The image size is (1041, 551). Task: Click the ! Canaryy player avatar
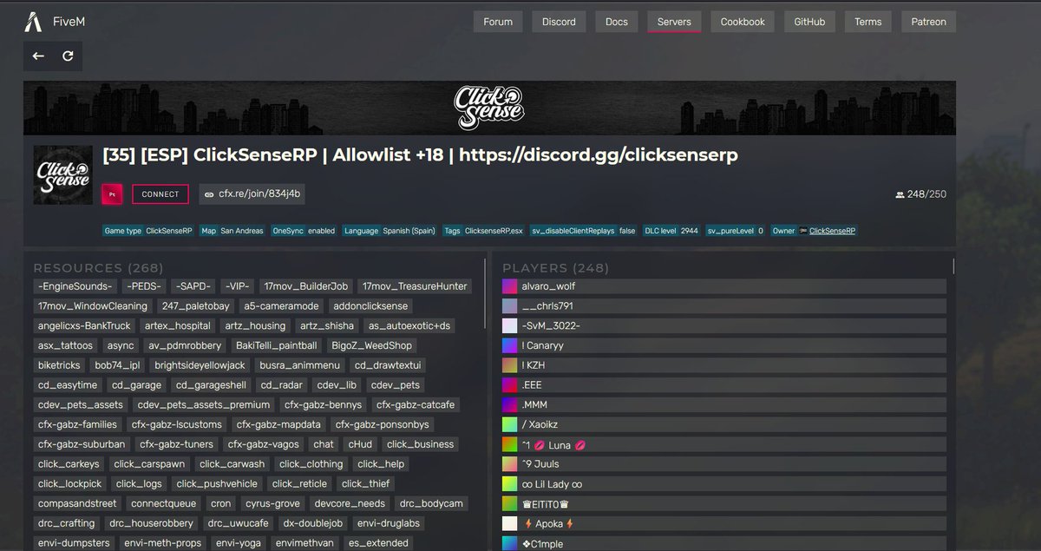pyautogui.click(x=510, y=345)
